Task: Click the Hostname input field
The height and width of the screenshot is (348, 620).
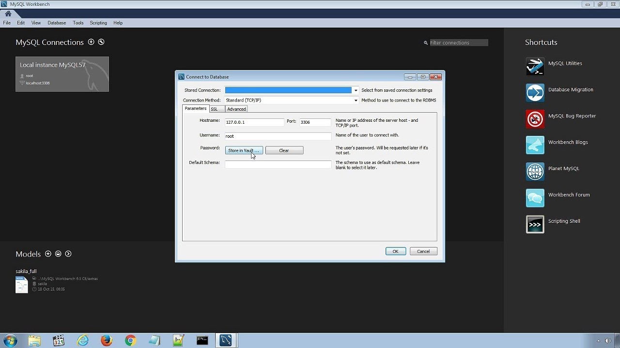Action: (254, 122)
